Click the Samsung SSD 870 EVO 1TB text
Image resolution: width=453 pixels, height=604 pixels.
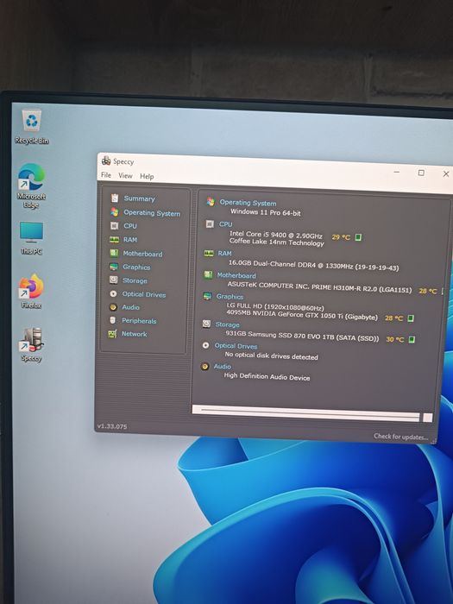tap(302, 336)
